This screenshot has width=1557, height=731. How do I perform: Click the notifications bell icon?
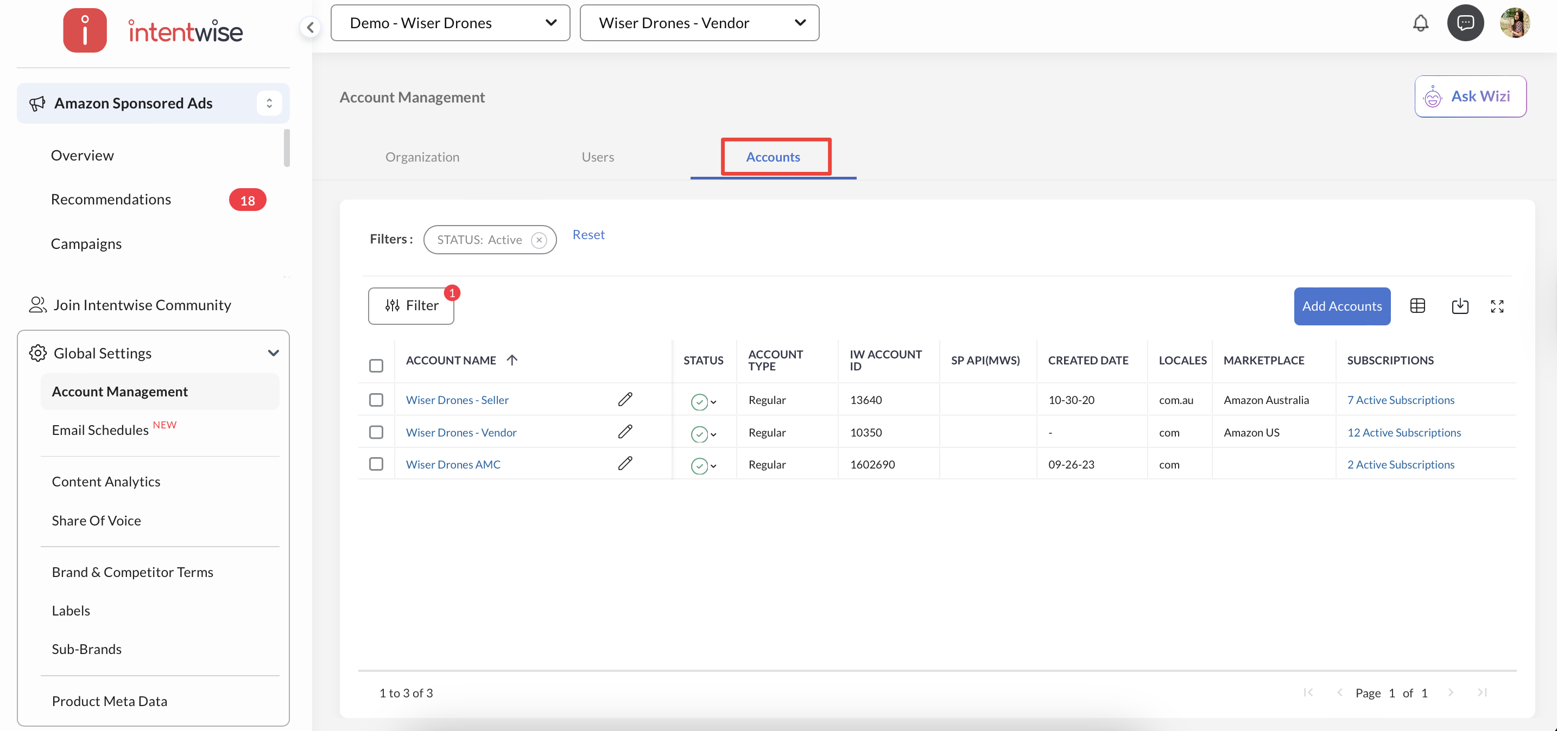pyautogui.click(x=1420, y=23)
